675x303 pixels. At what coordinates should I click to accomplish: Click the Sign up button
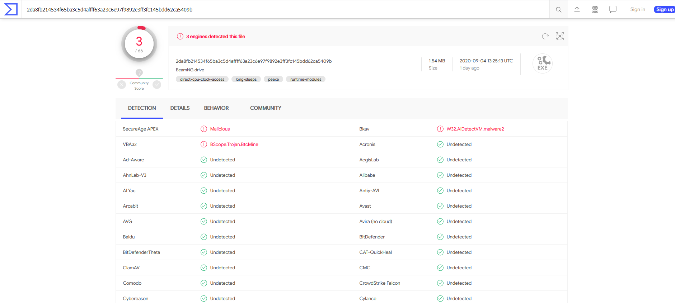pyautogui.click(x=665, y=10)
